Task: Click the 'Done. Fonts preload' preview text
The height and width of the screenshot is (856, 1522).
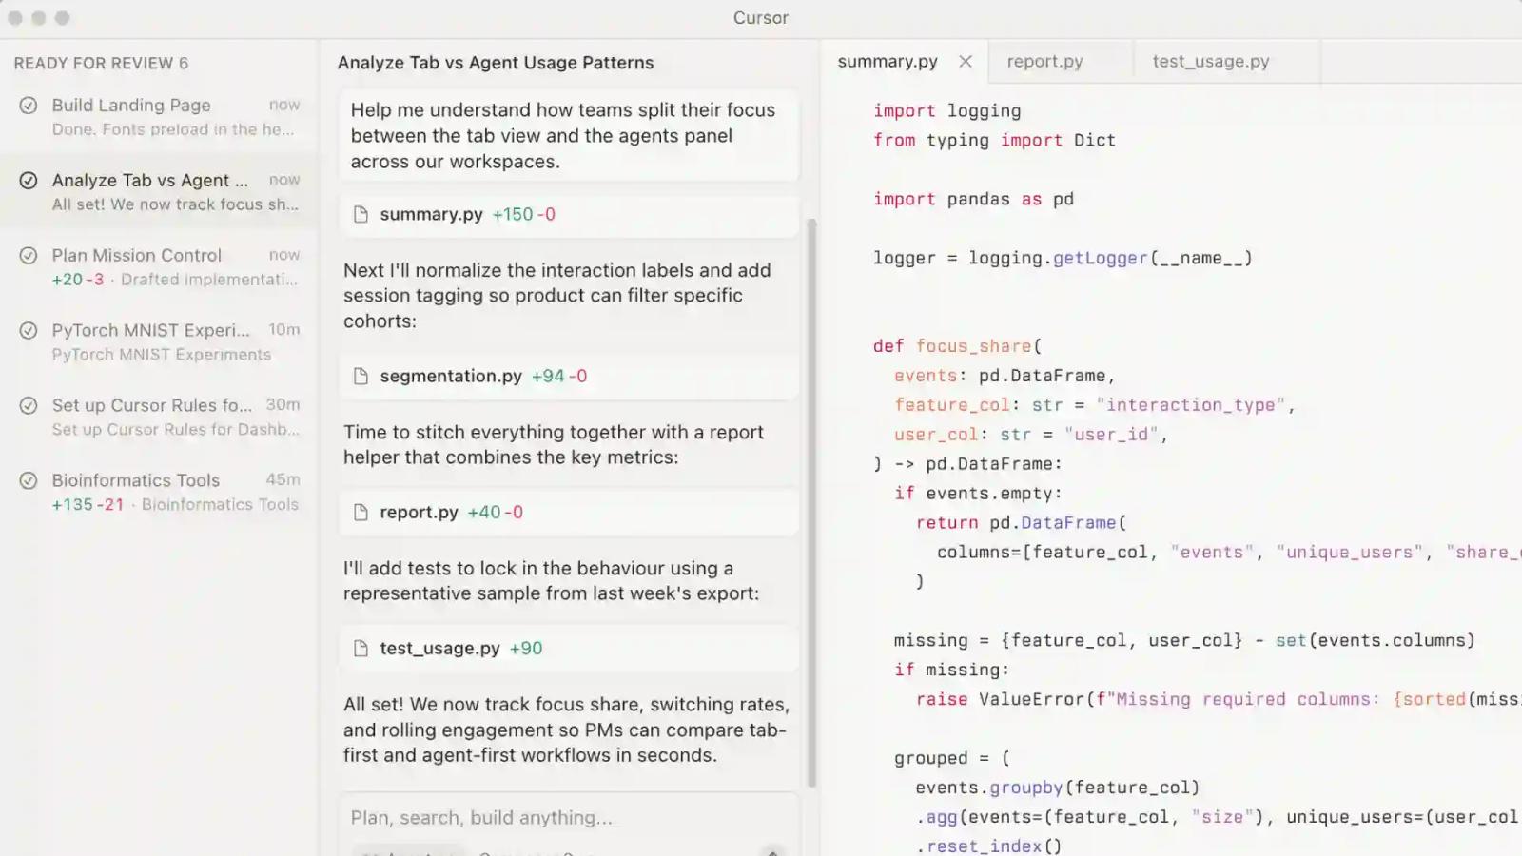Action: coord(173,129)
